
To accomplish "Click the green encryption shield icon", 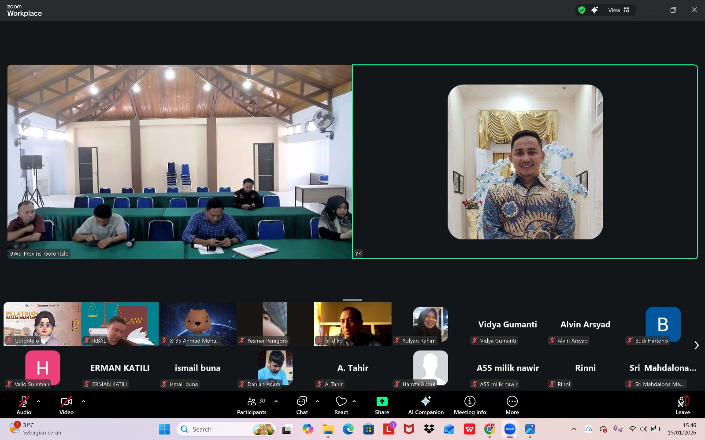I will point(582,10).
